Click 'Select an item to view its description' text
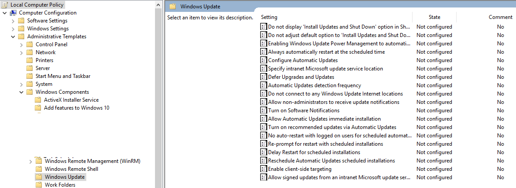 pos(210,18)
